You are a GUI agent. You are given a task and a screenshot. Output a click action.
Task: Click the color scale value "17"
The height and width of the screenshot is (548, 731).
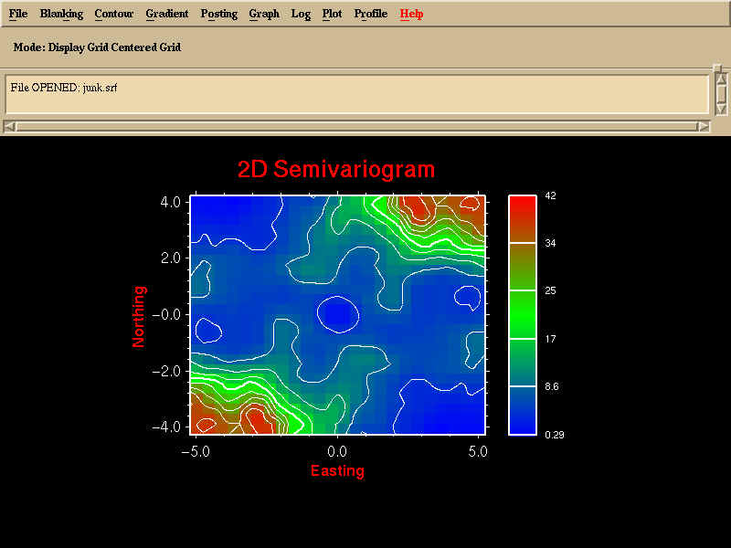551,339
